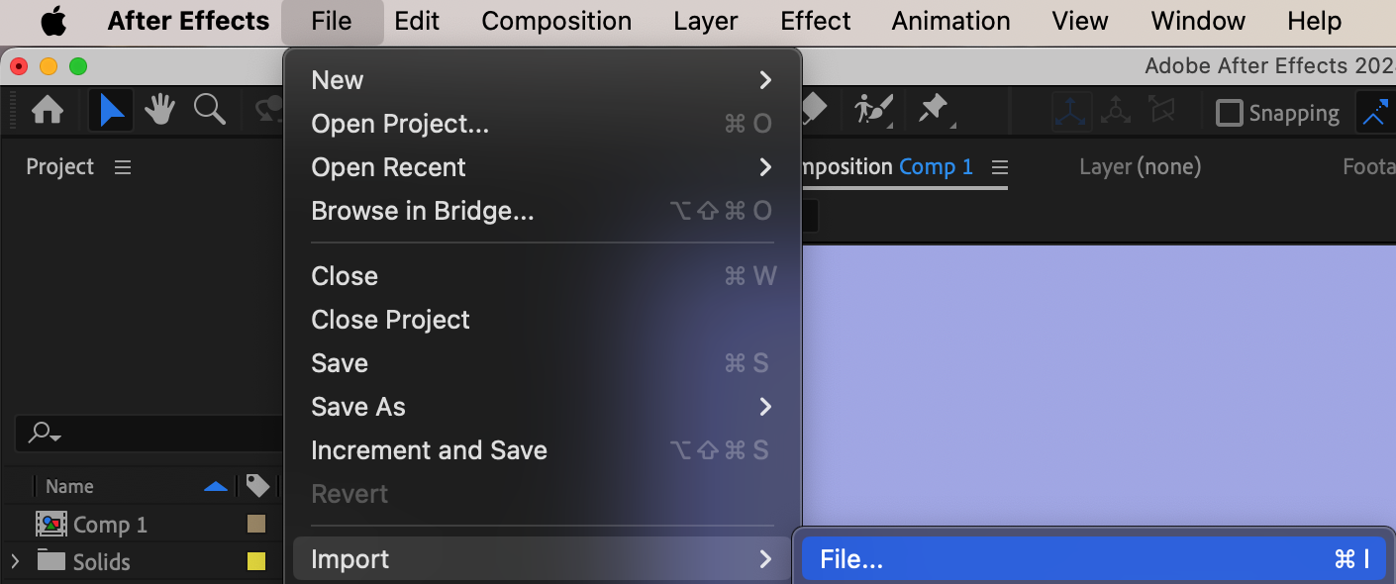1396x584 pixels.
Task: Click the Local Axis Mode icon
Action: [1071, 111]
